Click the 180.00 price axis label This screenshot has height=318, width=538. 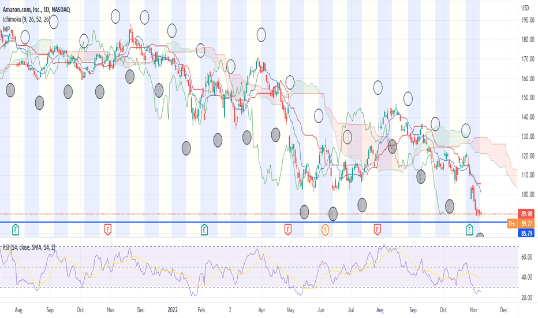528,39
